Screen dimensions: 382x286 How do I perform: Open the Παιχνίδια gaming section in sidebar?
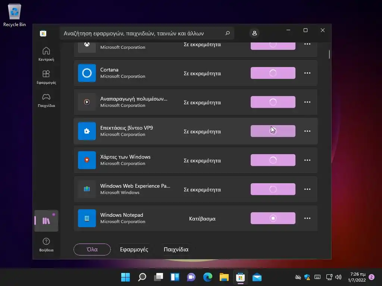click(46, 100)
